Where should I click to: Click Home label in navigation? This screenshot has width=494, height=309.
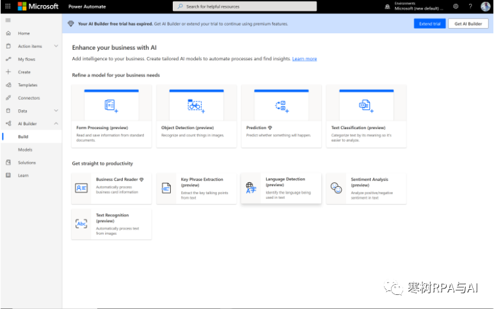point(24,33)
